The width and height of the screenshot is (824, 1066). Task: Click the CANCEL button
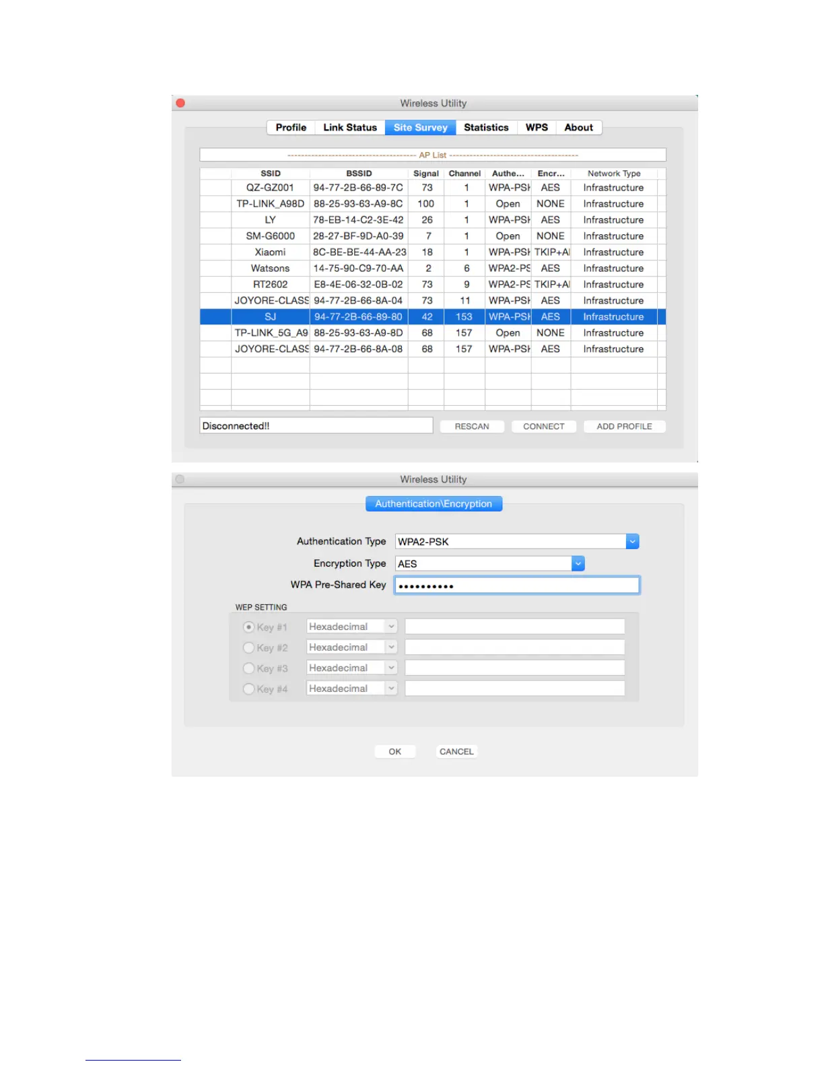coord(456,751)
